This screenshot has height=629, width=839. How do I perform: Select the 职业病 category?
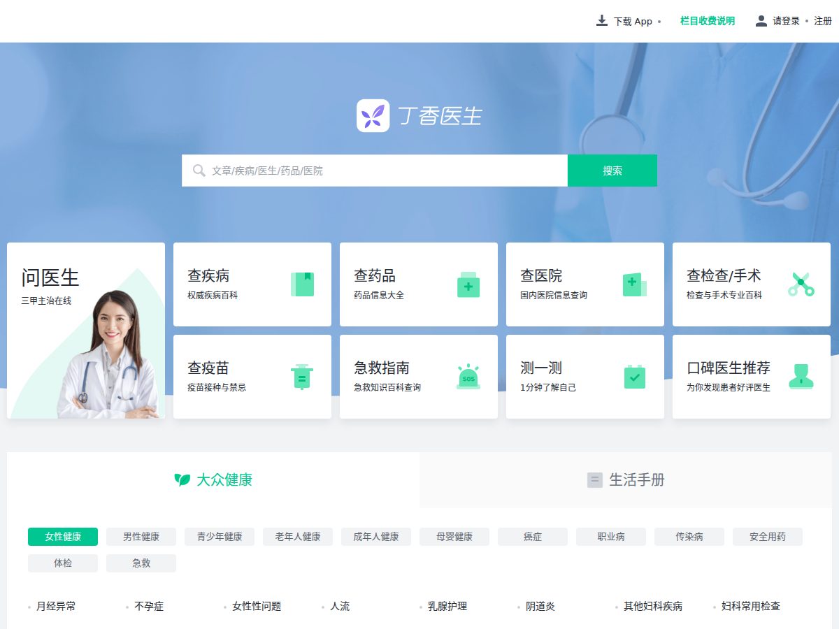pos(611,537)
